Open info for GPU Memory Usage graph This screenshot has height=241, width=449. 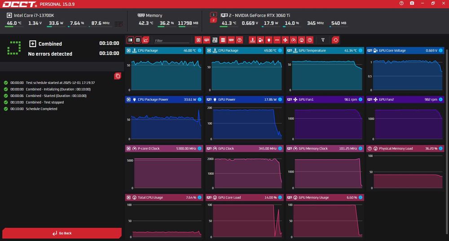coord(361,197)
